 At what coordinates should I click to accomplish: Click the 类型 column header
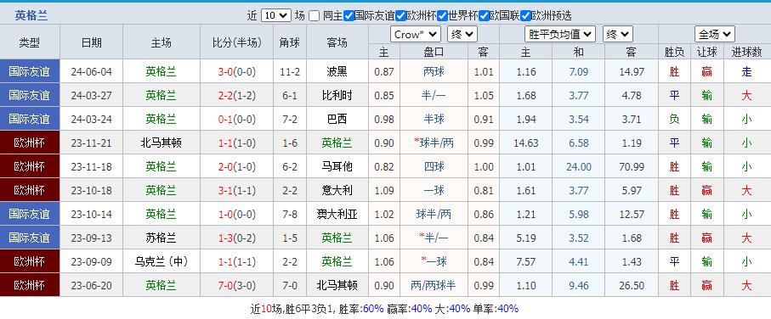30,42
